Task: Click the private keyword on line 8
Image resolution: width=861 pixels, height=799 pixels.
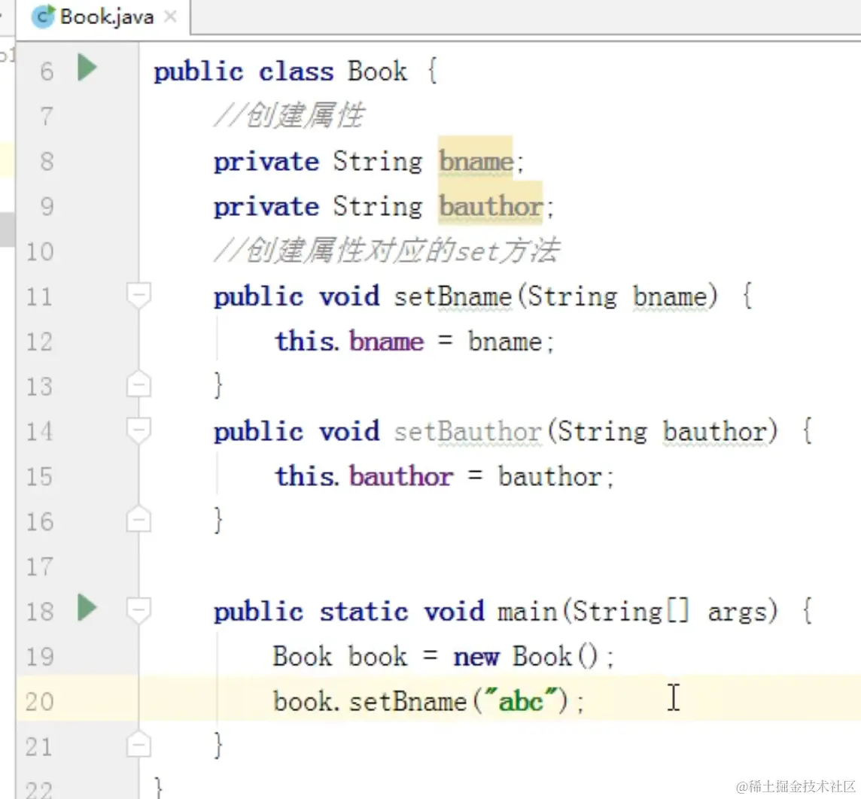Action: (x=266, y=162)
